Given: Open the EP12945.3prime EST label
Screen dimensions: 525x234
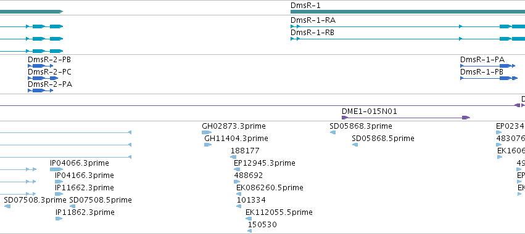Looking at the screenshot, I should 265,163.
